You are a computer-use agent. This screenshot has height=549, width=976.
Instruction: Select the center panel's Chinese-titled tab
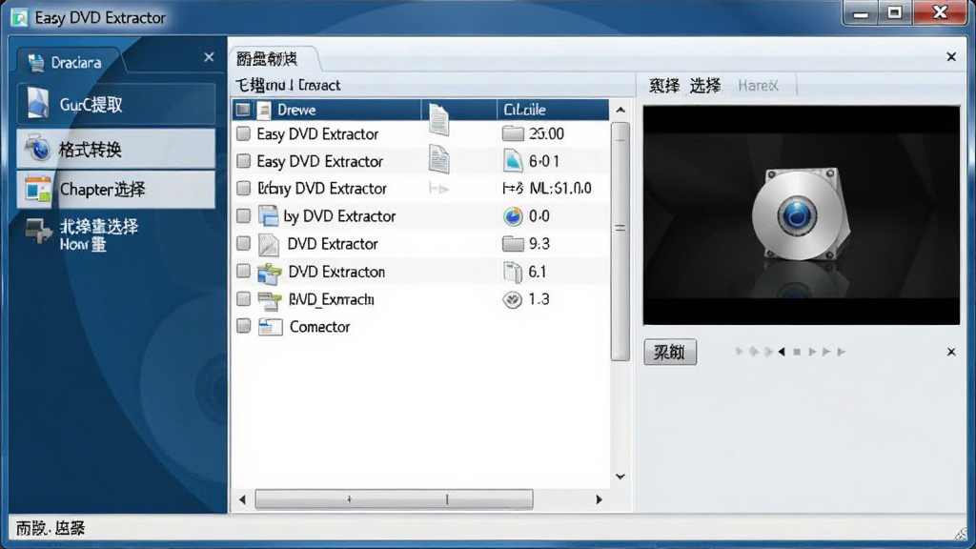[x=274, y=59]
